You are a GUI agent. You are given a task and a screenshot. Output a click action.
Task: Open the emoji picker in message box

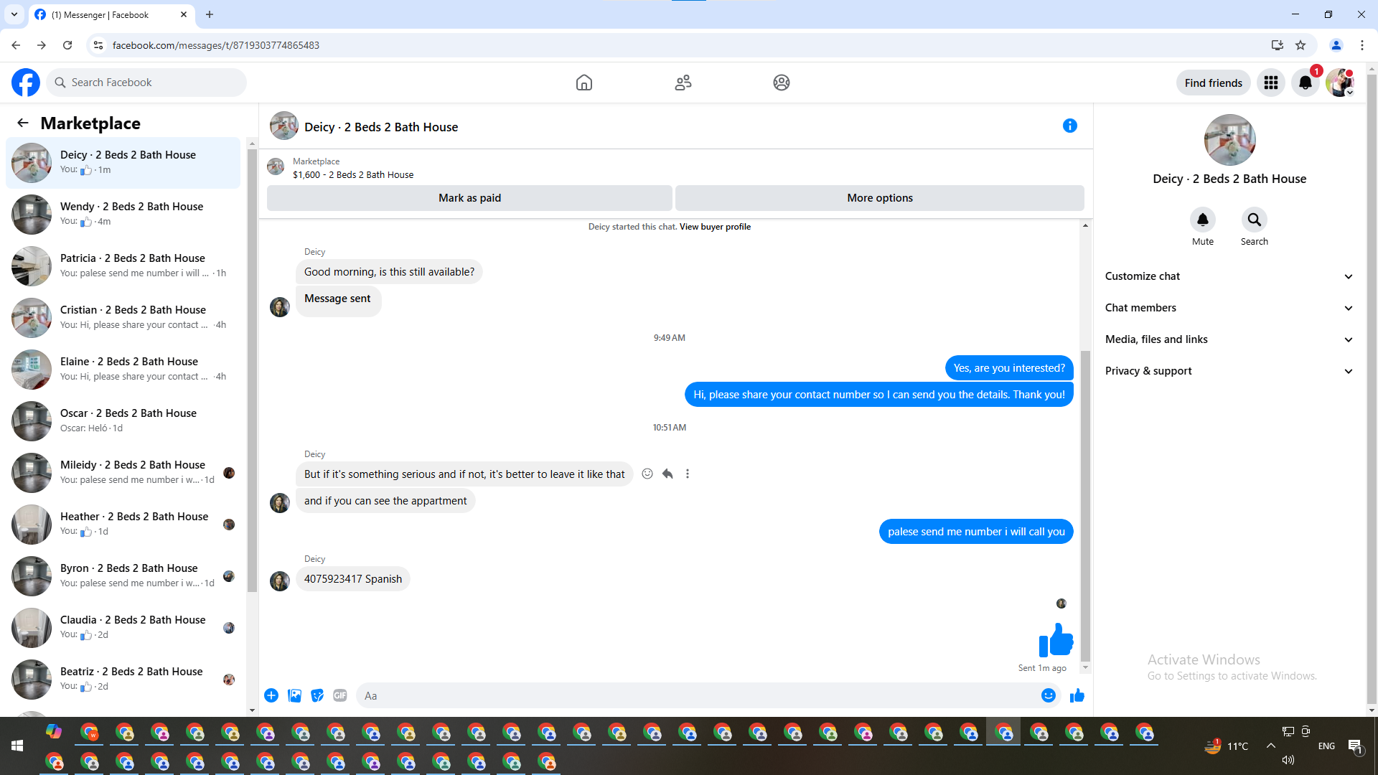click(x=1049, y=695)
